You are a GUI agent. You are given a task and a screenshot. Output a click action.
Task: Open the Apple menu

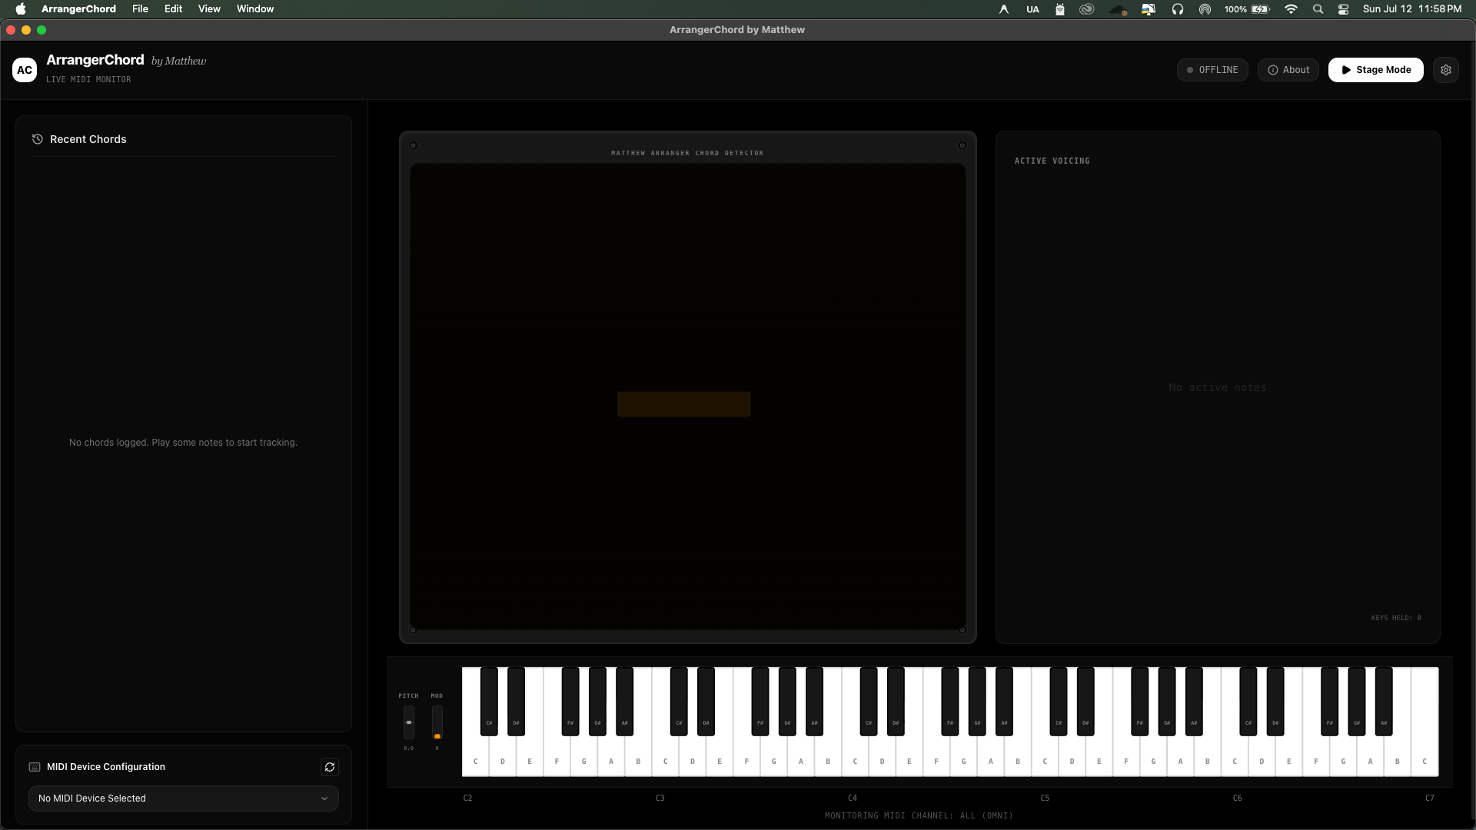21,9
